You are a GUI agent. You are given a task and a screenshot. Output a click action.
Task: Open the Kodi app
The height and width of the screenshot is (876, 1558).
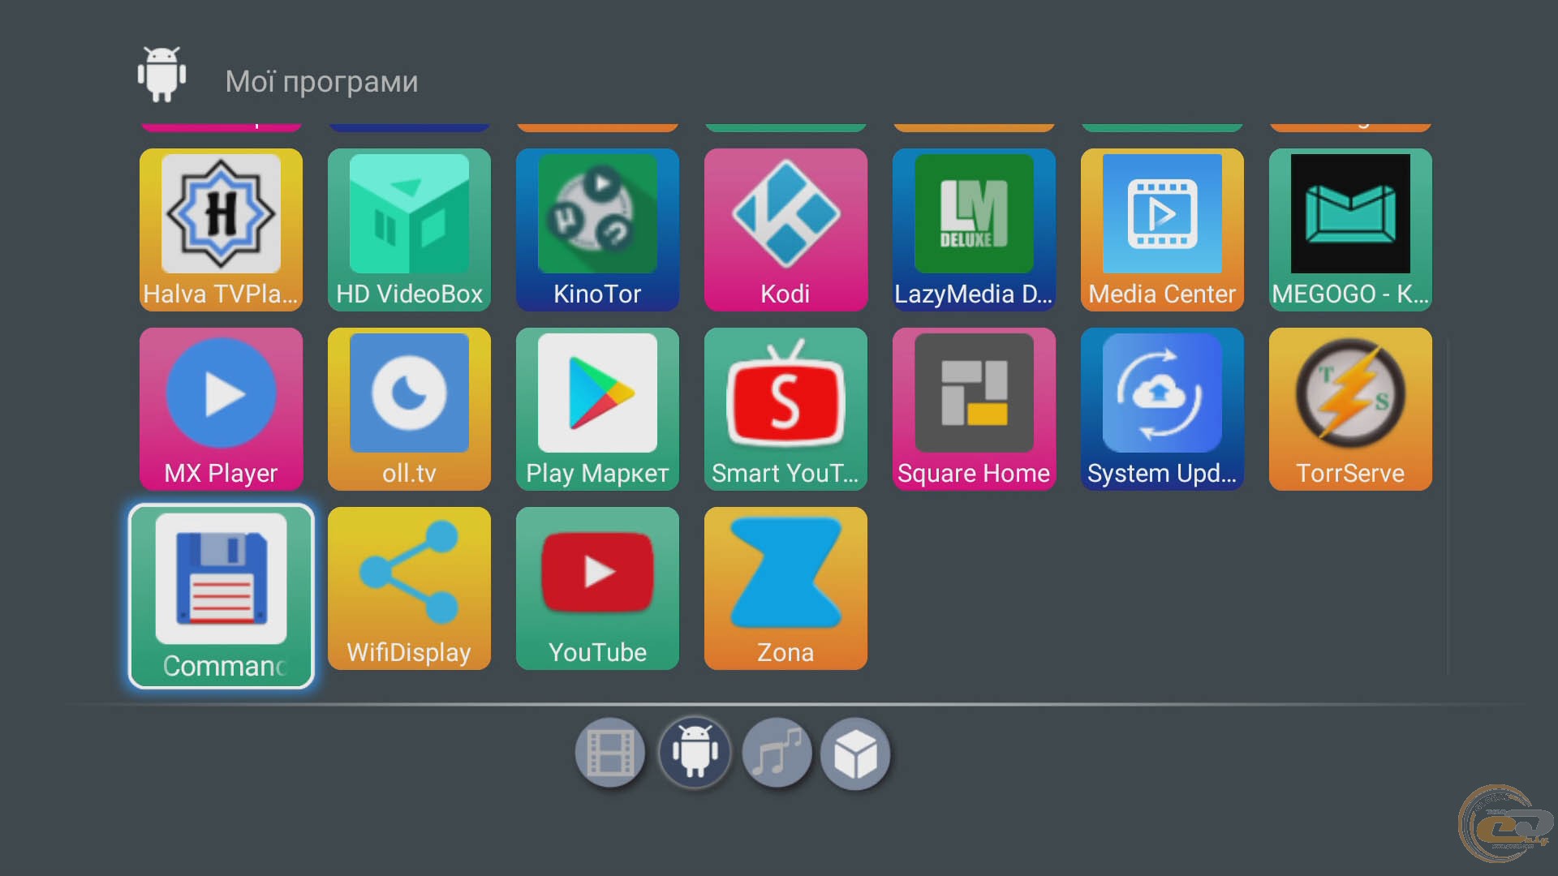785,230
